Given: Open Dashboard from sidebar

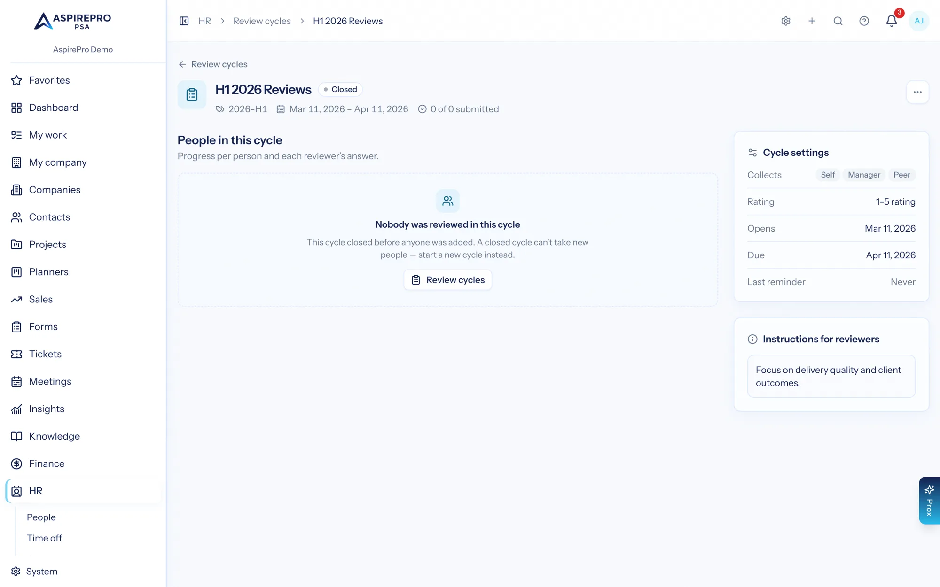Looking at the screenshot, I should (83, 108).
